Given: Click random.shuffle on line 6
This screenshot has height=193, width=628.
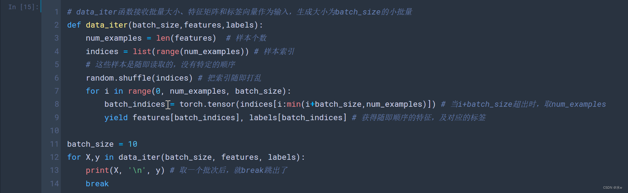Looking at the screenshot, I should (x=118, y=78).
